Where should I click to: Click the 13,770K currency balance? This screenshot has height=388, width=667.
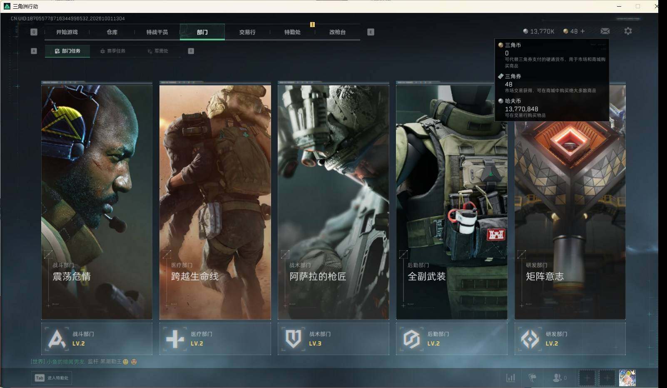pos(539,31)
